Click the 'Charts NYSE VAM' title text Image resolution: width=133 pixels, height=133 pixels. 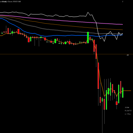pyautogui.click(x=14, y=2)
